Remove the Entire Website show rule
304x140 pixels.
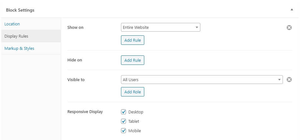coord(289,28)
